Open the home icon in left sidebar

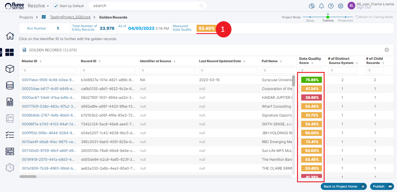click(10, 36)
